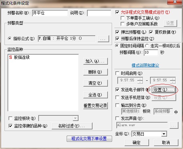The width and height of the screenshot is (183, 149).
Task: Select 股指连续 in the monitored list
Action: point(22,58)
